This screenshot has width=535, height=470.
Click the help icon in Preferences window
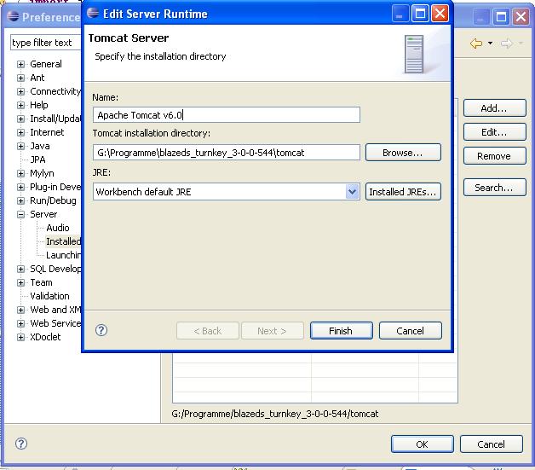21,444
